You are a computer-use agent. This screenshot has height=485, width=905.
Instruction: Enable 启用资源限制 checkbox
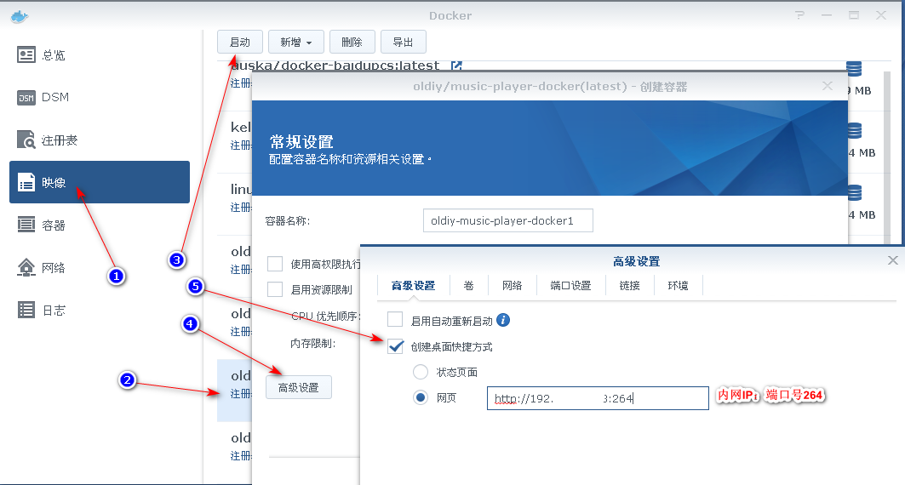pyautogui.click(x=275, y=289)
